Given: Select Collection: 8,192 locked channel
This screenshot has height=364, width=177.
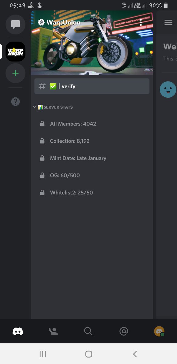Looking at the screenshot, I should (92, 141).
